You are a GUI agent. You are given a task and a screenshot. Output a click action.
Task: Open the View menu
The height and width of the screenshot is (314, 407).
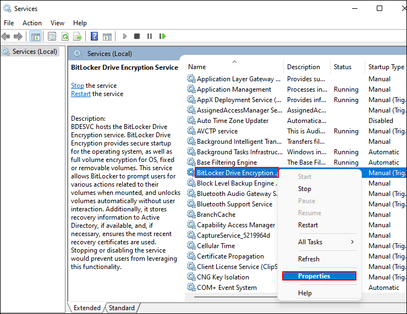point(57,23)
